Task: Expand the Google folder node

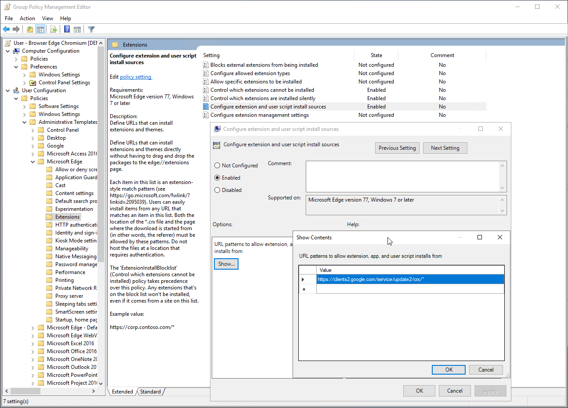Action: tap(33, 146)
